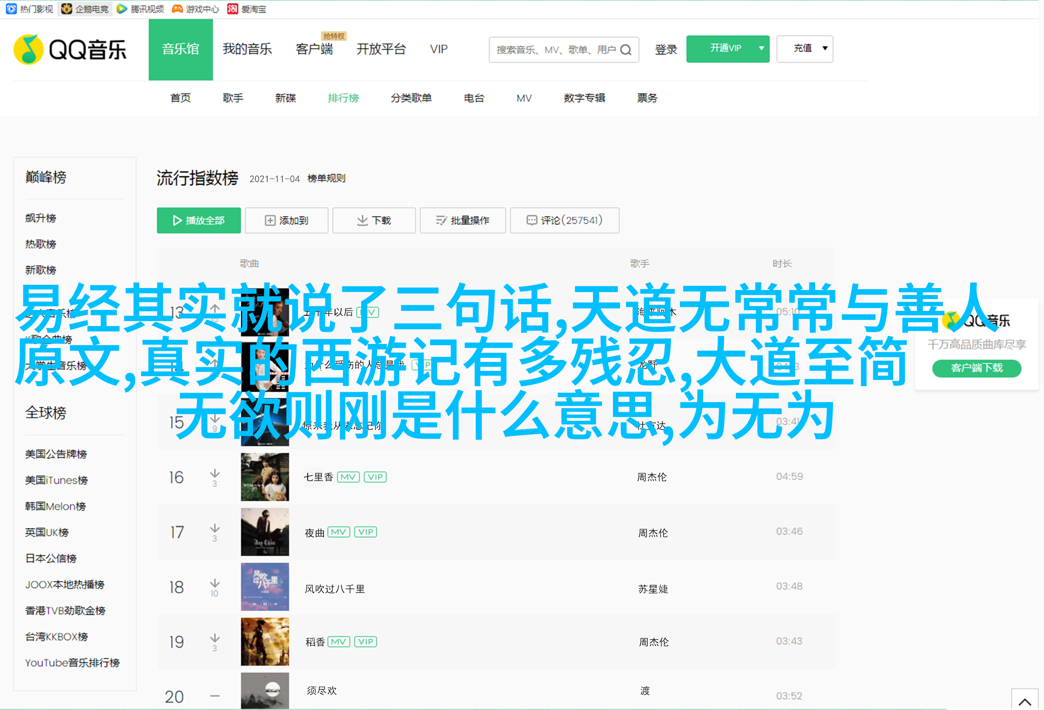Open 腾讯视频 bookmark
The image size is (1044, 710).
[140, 9]
